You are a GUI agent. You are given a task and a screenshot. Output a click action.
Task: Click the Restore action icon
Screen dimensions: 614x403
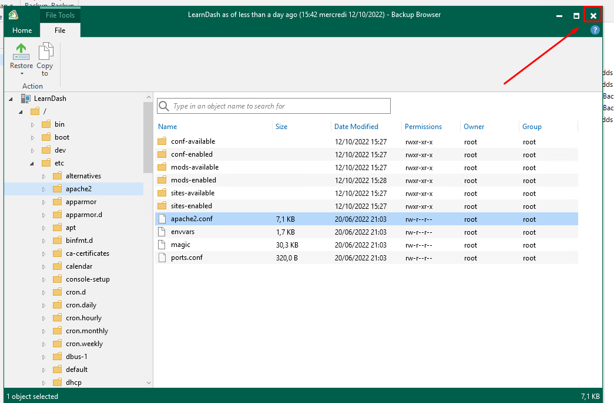21,52
